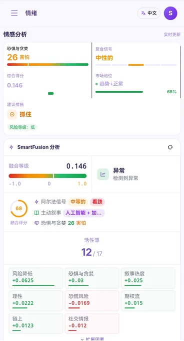Click the 融合等级 gradient scale bar
The height and width of the screenshot is (341, 184).
(47, 176)
